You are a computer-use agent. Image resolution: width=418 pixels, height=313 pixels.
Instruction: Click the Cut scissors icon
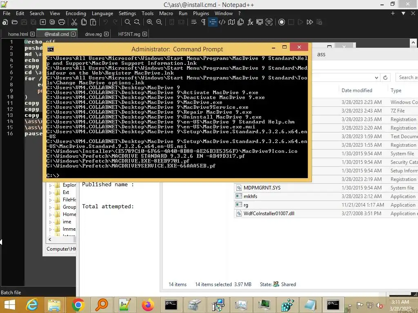point(74,22)
